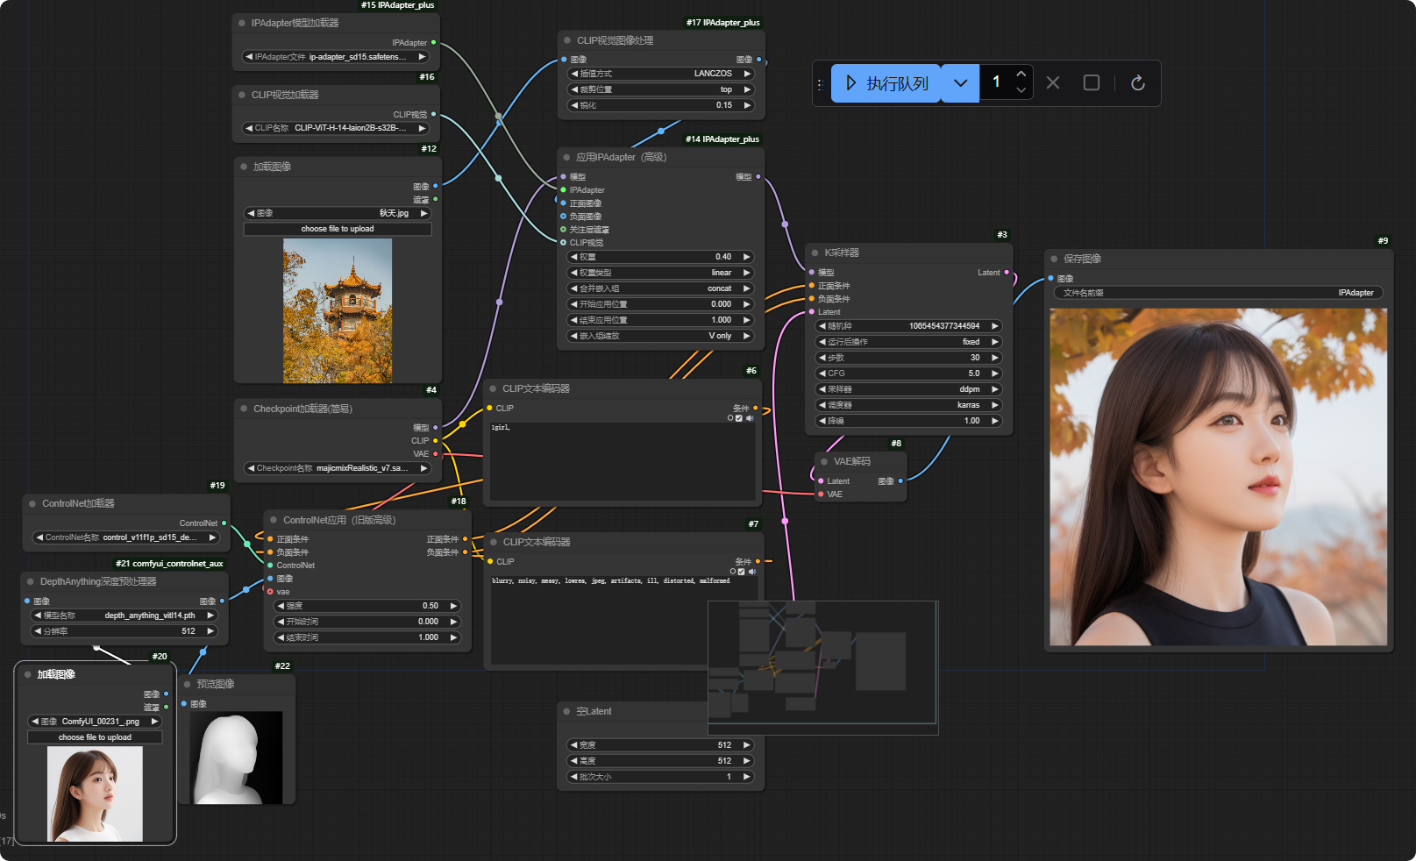Click the speaker icon in the negative prompt node
This screenshot has height=861, width=1416.
tap(752, 572)
